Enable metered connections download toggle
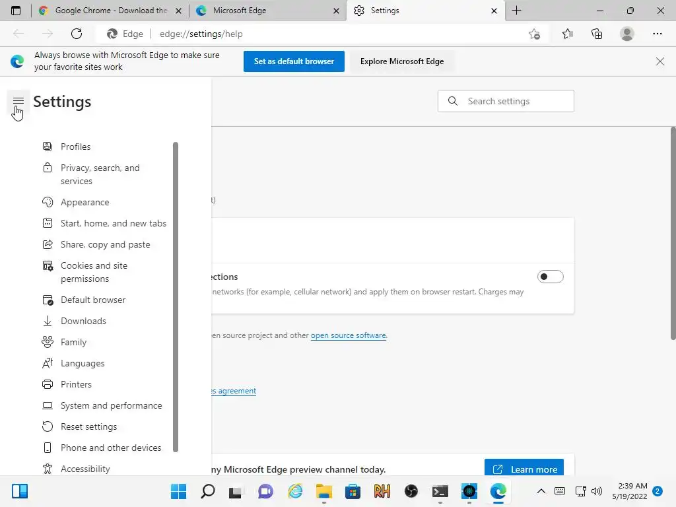The height and width of the screenshot is (507, 676). (x=550, y=277)
